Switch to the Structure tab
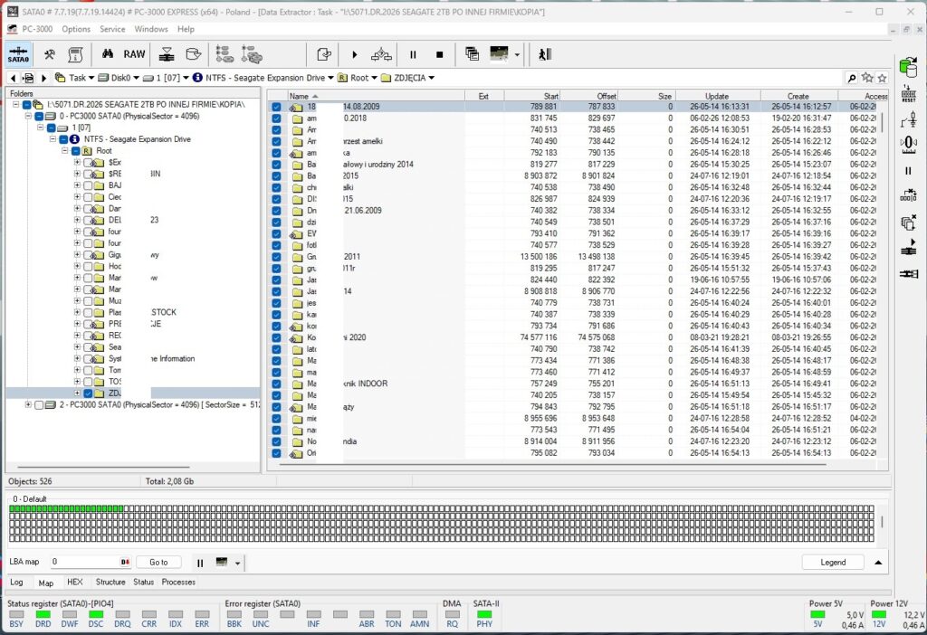The image size is (927, 635). [110, 582]
